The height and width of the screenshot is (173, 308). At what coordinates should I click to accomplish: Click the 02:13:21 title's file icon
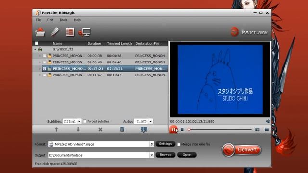click(50, 69)
